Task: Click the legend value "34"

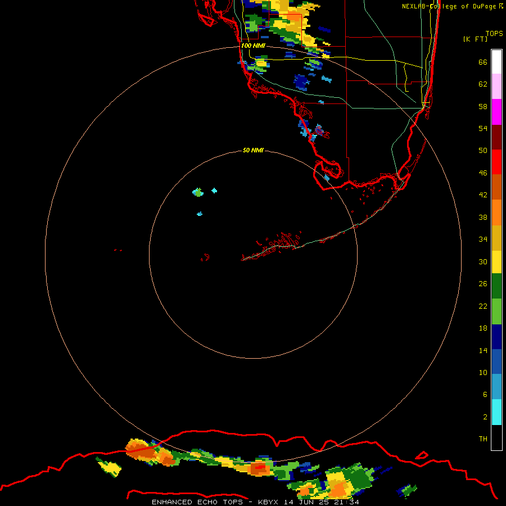Action: 483,240
